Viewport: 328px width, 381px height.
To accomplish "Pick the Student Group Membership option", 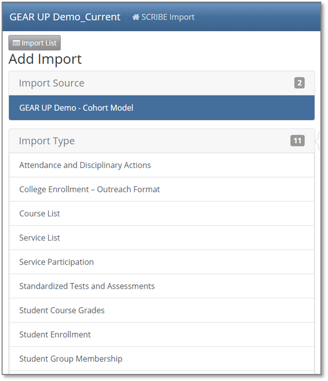I will (x=71, y=358).
